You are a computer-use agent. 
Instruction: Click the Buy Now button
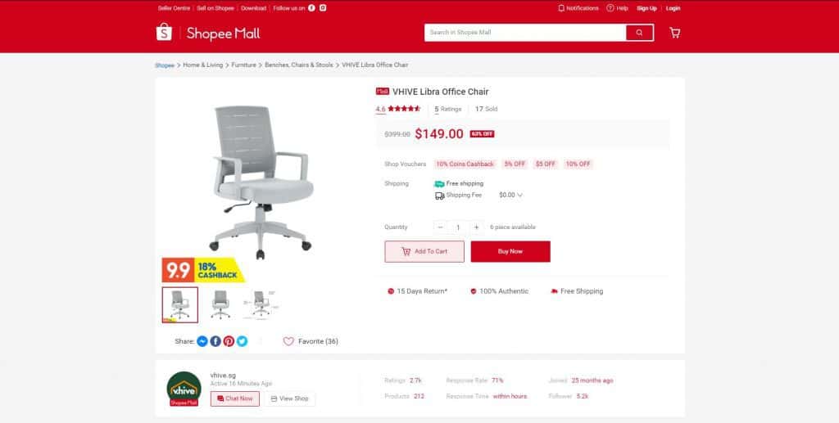pyautogui.click(x=510, y=251)
